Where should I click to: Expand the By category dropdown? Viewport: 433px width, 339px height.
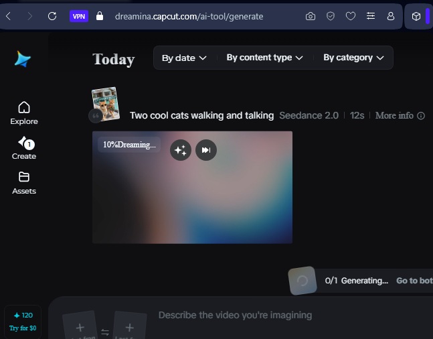(x=353, y=58)
